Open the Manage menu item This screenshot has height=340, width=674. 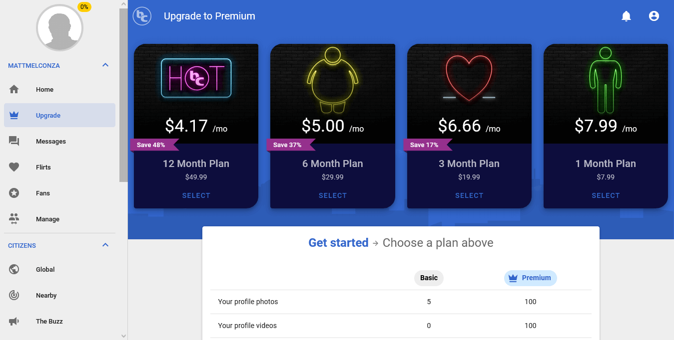click(59, 219)
